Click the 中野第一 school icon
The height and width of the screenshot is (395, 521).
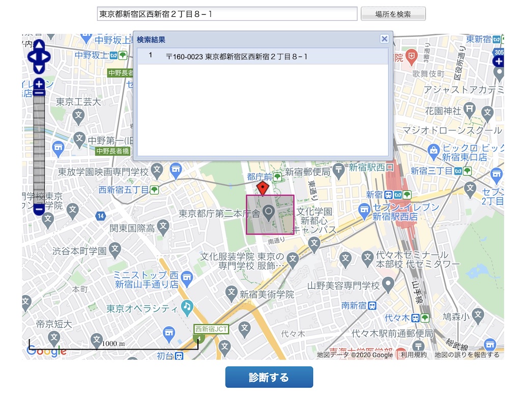[x=79, y=140]
